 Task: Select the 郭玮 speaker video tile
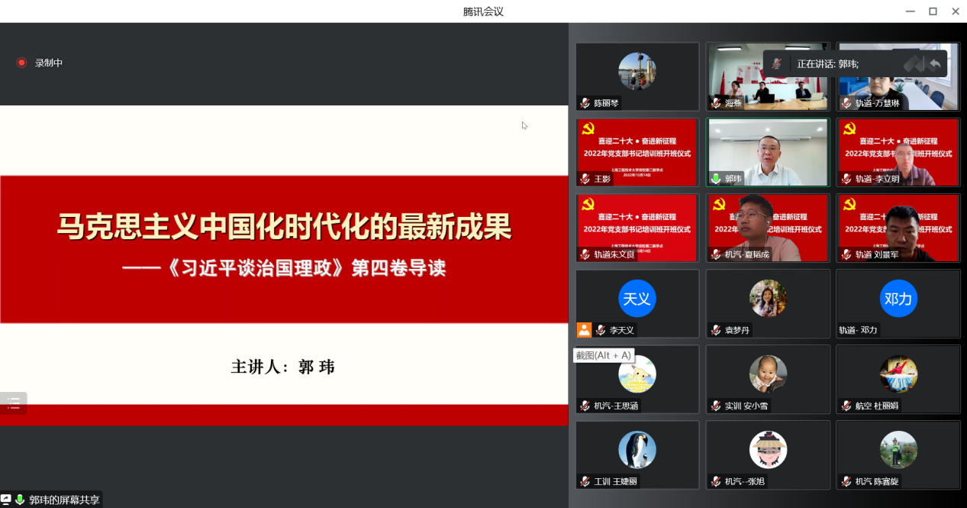[767, 152]
